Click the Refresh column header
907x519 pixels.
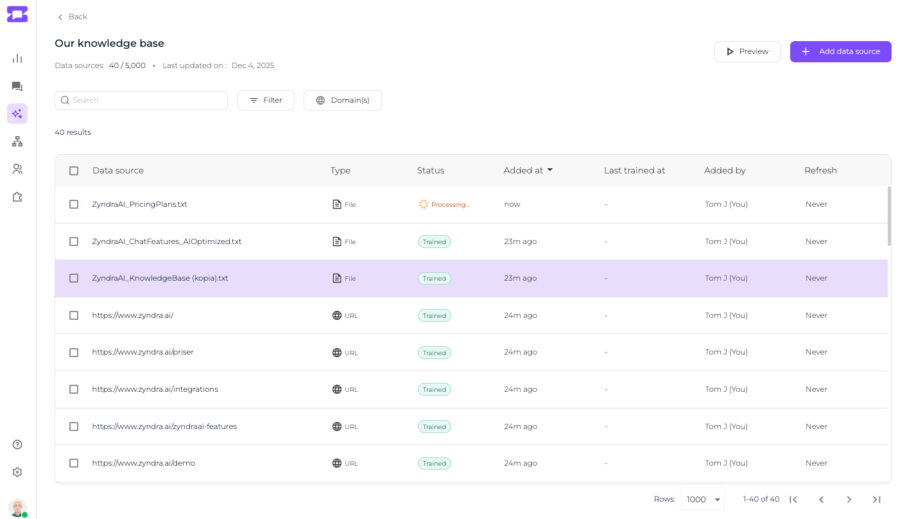(820, 170)
